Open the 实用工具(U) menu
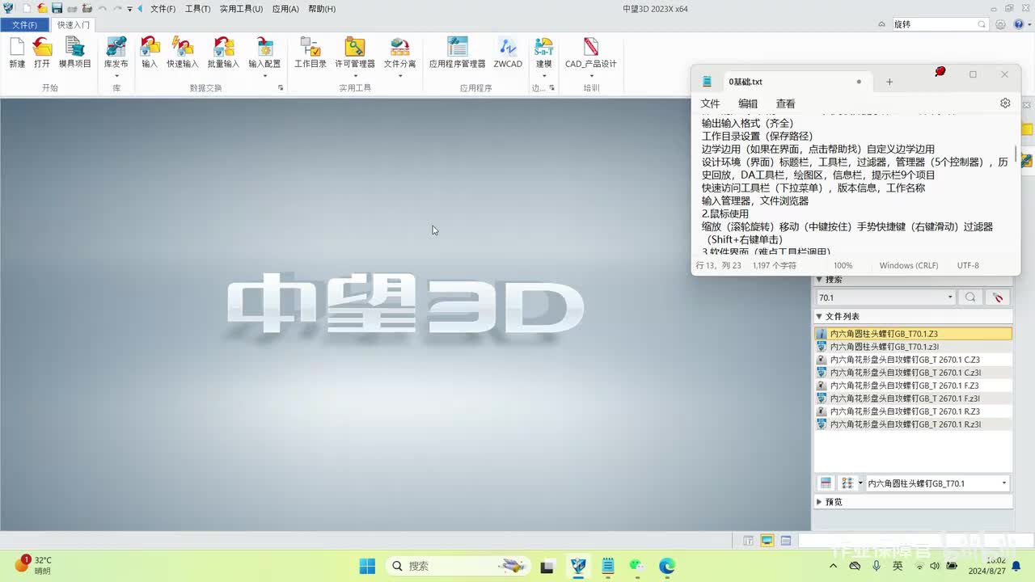 click(241, 9)
